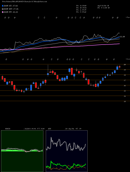Click the tall blue candlestick left of the last candle
The image size is (130, 172).
point(117,68)
